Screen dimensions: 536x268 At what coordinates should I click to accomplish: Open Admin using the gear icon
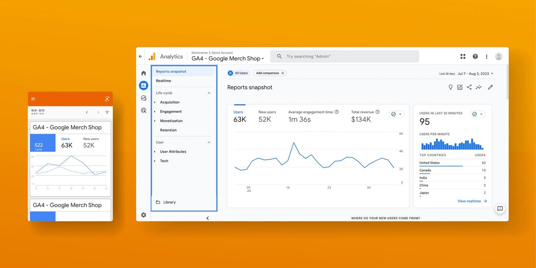tap(144, 214)
